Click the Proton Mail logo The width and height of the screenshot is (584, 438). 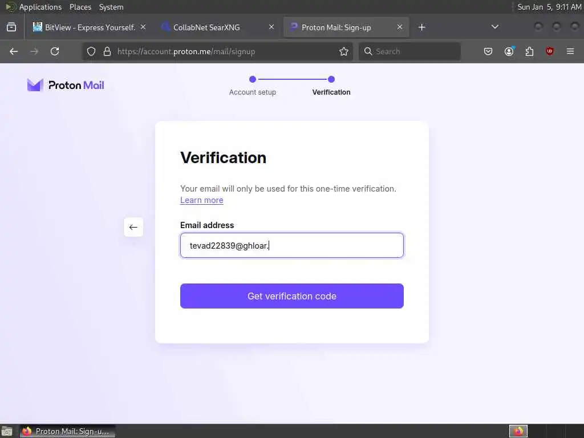coord(66,85)
